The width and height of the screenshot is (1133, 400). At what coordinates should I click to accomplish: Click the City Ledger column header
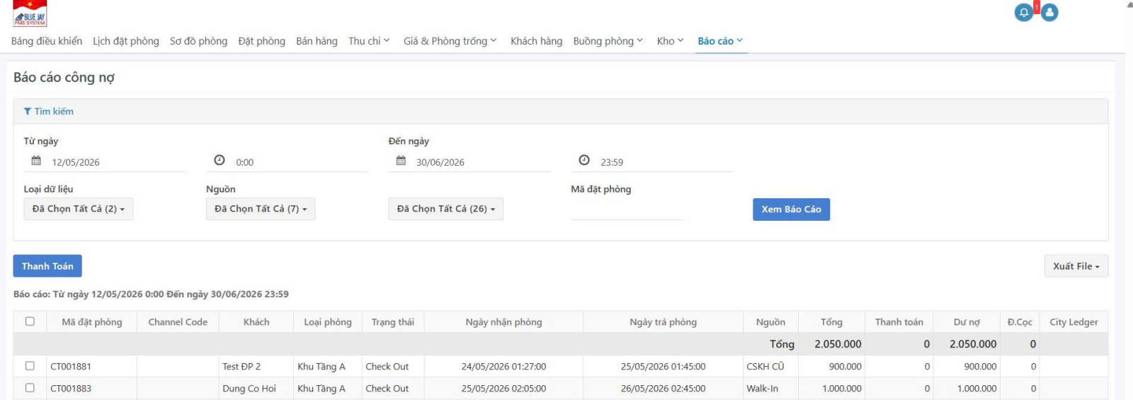(1074, 322)
